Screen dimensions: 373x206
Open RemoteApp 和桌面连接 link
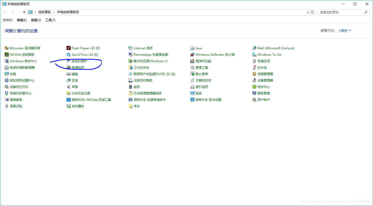[151, 54]
